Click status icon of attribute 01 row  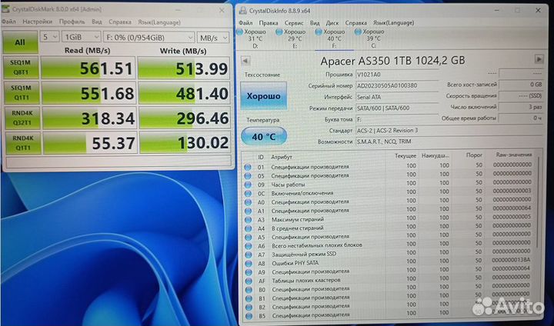248,167
